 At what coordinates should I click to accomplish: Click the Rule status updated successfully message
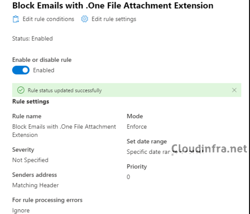(x=65, y=91)
